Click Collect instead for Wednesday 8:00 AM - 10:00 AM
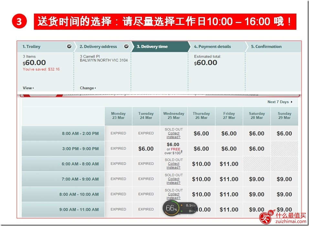This screenshot has height=226, width=309. point(174,196)
